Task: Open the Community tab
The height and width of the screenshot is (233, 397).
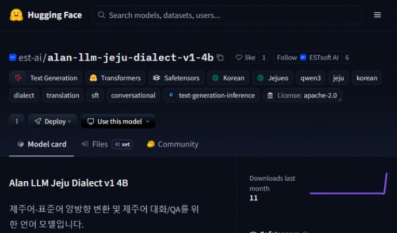Action: [173, 144]
